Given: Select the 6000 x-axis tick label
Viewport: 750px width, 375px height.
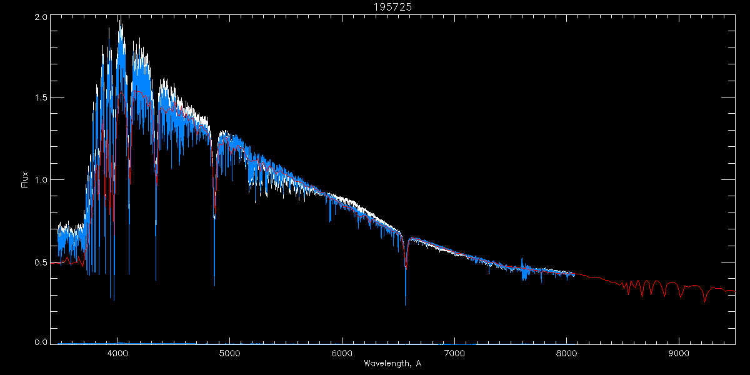Looking at the screenshot, I should (x=342, y=353).
